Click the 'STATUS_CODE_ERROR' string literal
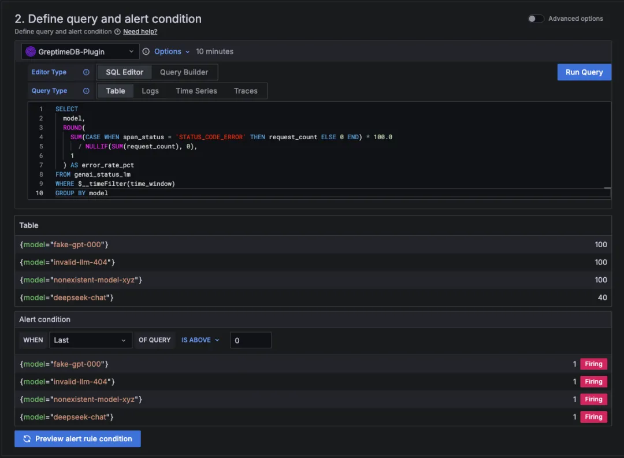This screenshot has width=624, height=458. coord(210,137)
